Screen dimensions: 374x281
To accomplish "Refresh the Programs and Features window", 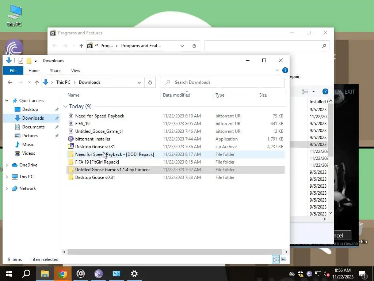I will 194,46.
